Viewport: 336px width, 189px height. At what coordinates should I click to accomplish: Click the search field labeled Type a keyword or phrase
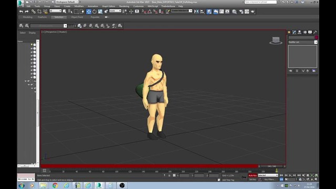coord(260,2)
